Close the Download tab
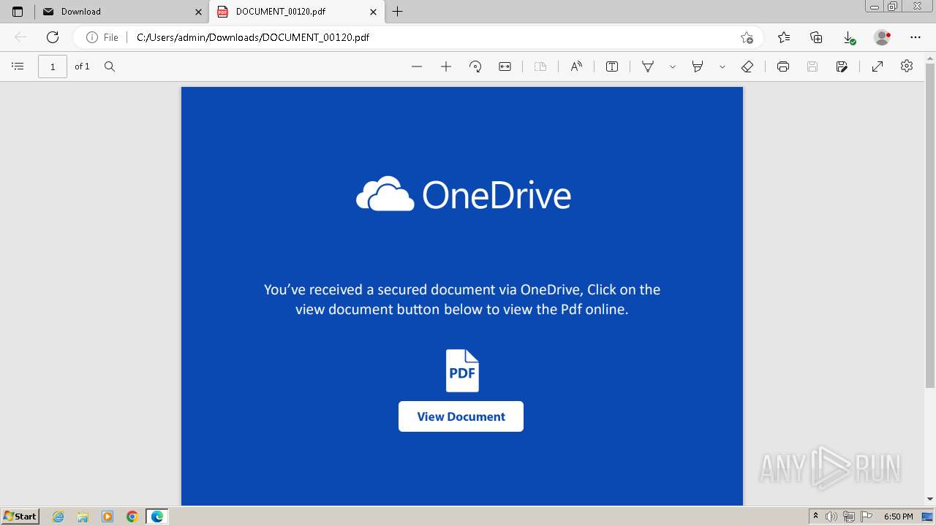The image size is (936, 526). [x=198, y=12]
